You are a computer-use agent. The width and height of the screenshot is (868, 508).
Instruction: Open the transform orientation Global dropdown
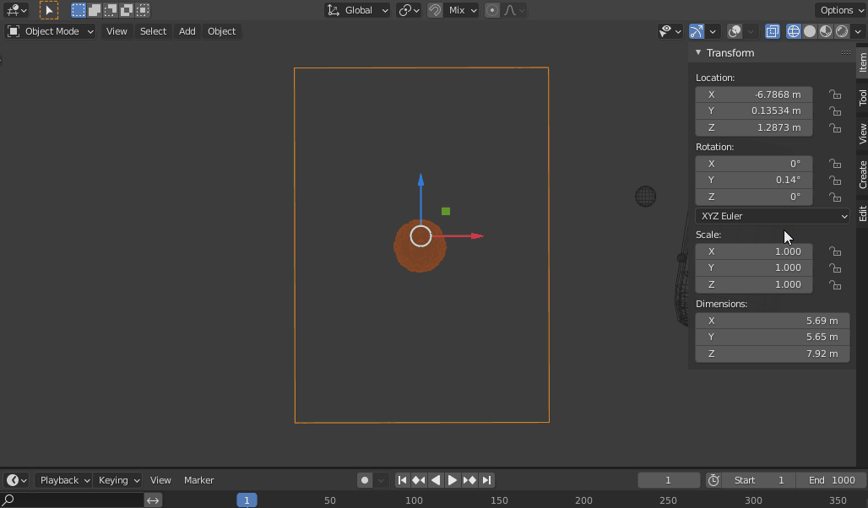[357, 10]
